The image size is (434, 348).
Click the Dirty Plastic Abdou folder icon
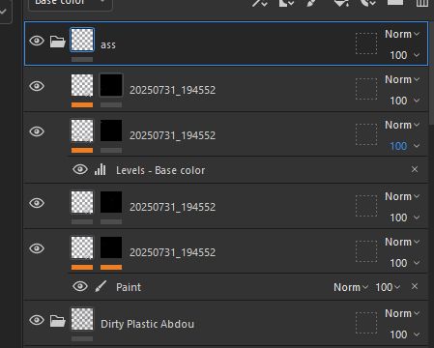pos(57,321)
